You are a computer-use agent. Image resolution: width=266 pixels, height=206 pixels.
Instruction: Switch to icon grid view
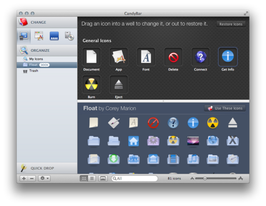tap(84, 178)
